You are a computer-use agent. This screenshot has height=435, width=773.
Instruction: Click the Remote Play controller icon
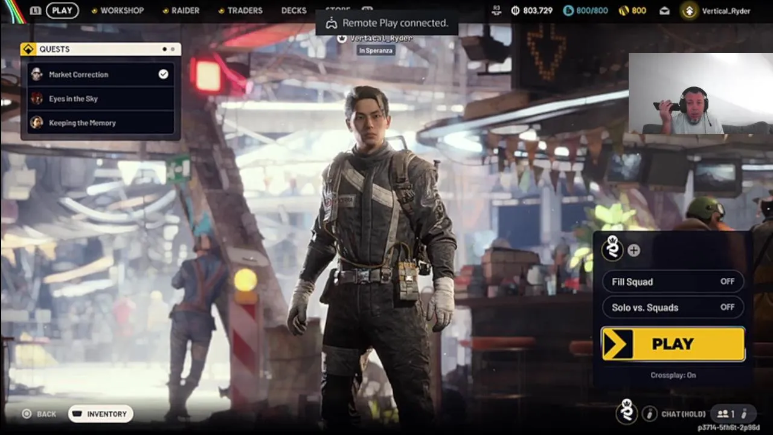pyautogui.click(x=331, y=24)
